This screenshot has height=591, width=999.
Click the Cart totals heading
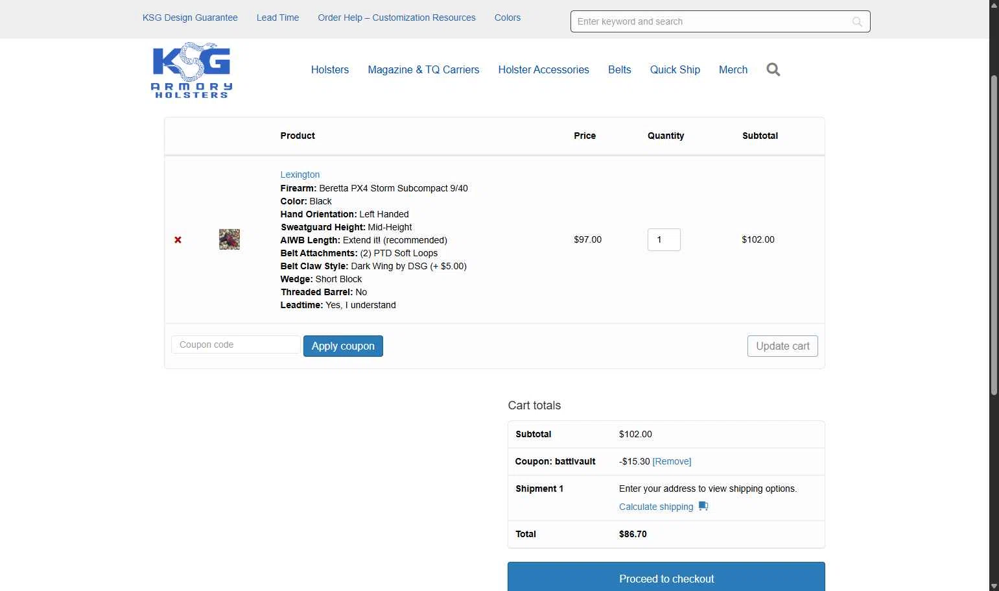[534, 405]
